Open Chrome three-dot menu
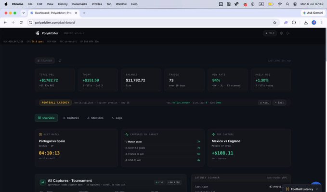Image resolution: width=327 pixels, height=192 pixels. coord(322,22)
